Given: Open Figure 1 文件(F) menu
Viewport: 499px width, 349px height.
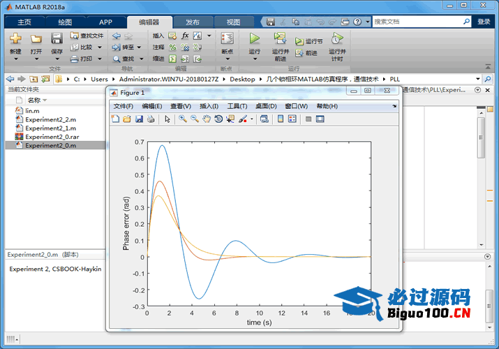Looking at the screenshot, I should pos(124,106).
